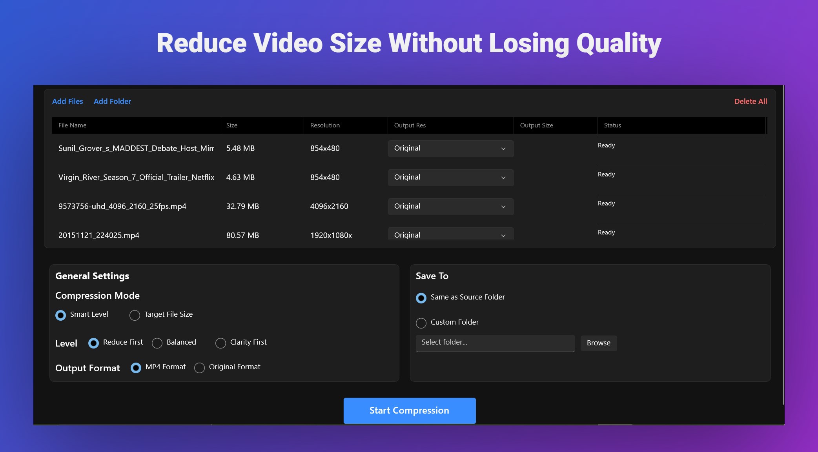This screenshot has height=452, width=818.
Task: Click the Add Files link
Action: click(x=67, y=101)
